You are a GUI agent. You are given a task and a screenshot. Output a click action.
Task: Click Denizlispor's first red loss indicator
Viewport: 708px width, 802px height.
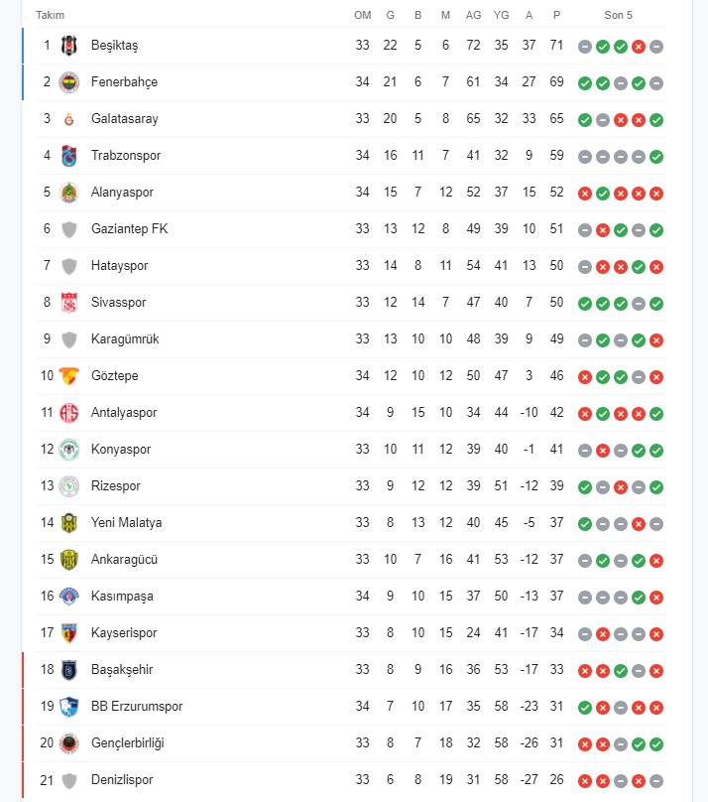[585, 781]
